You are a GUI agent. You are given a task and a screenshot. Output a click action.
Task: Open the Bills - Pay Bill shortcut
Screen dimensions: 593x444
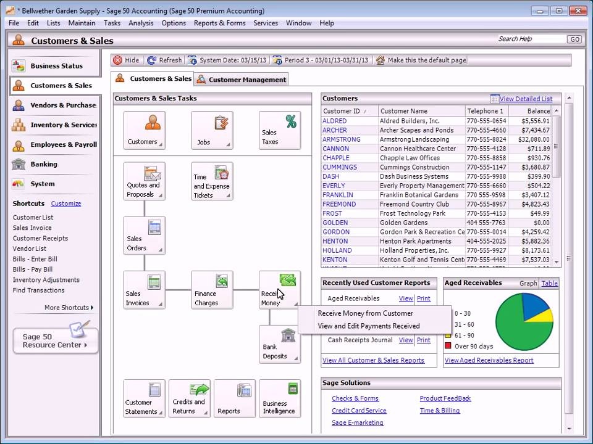click(x=33, y=269)
